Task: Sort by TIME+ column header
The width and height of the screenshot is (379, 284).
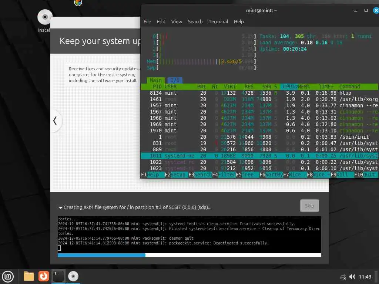Action: (326, 87)
